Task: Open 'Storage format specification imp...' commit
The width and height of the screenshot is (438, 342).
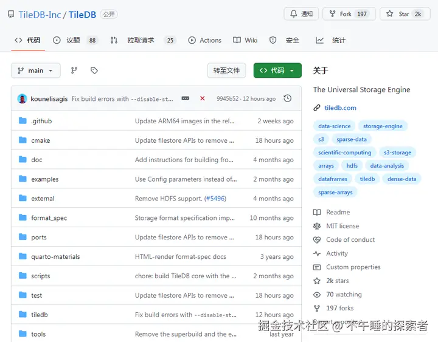Action: [185, 218]
